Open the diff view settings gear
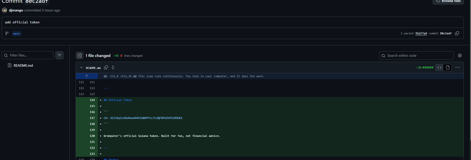 click(x=460, y=56)
